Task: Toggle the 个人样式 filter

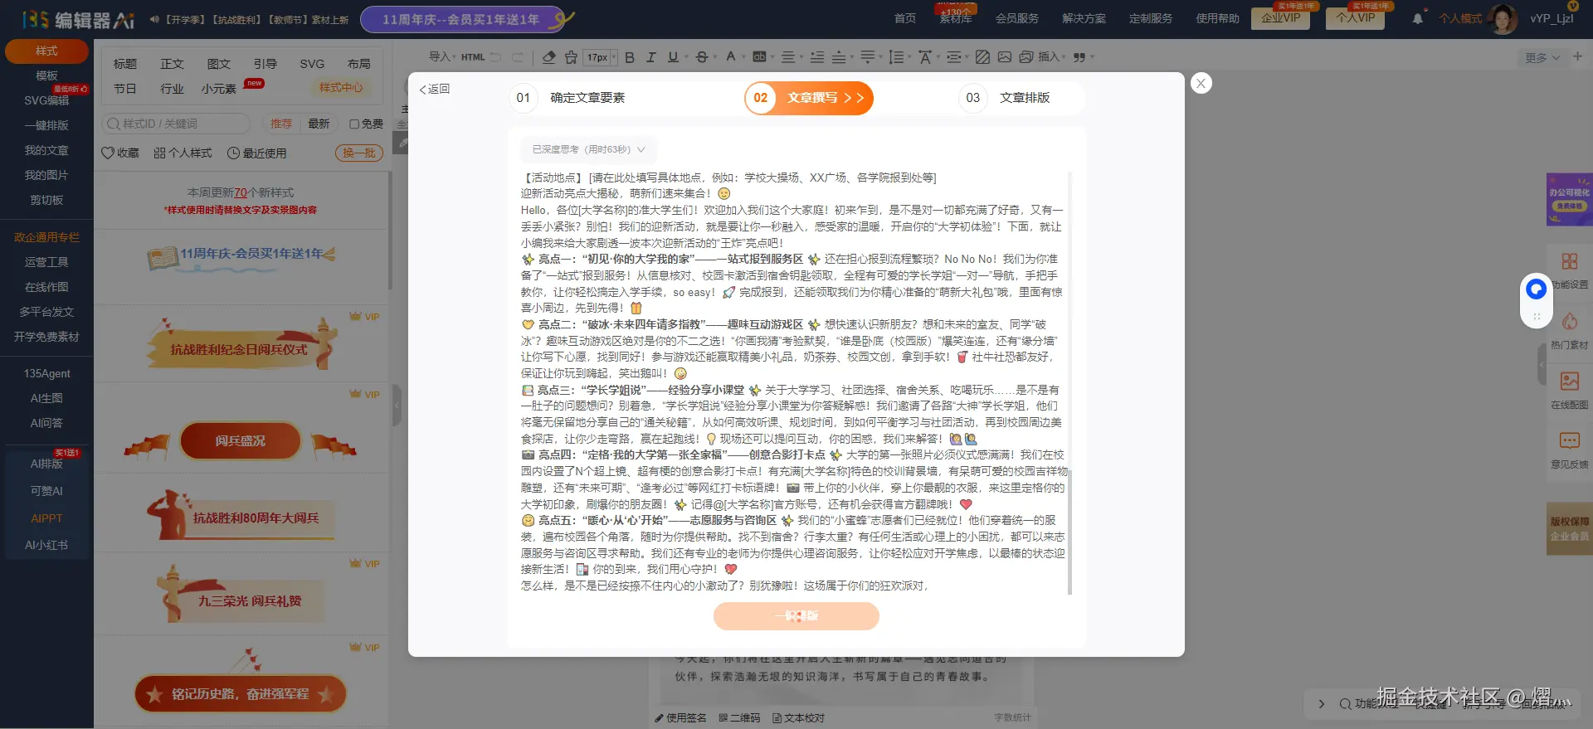Action: tap(183, 153)
